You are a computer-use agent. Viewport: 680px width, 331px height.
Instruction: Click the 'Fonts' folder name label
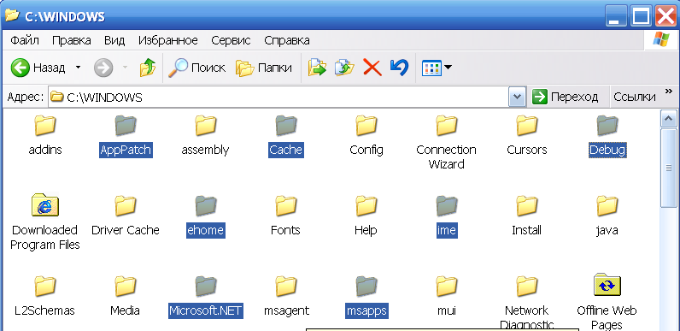(285, 230)
